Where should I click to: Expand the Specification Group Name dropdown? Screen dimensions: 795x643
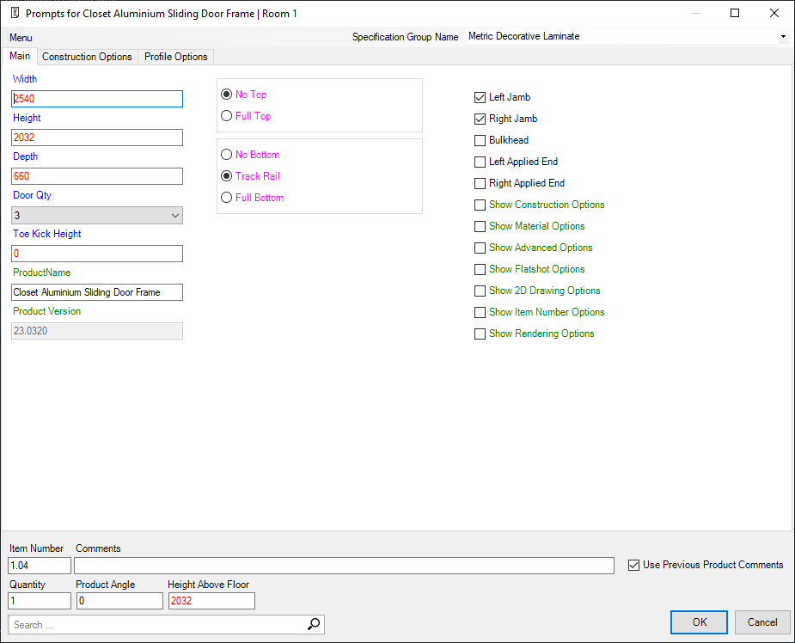[x=783, y=37]
